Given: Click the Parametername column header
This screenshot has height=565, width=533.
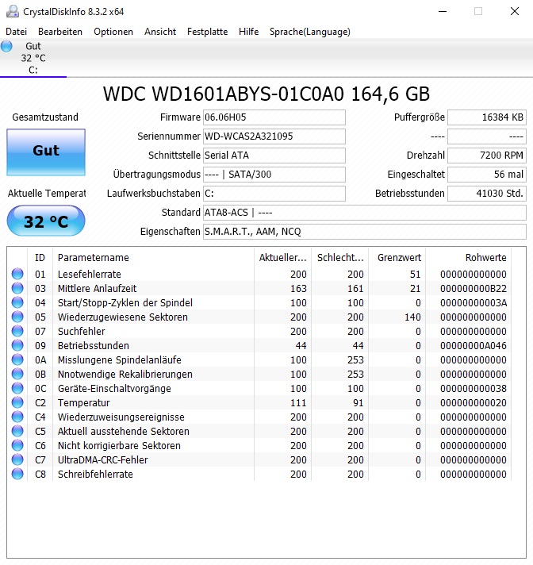Looking at the screenshot, I should (153, 258).
